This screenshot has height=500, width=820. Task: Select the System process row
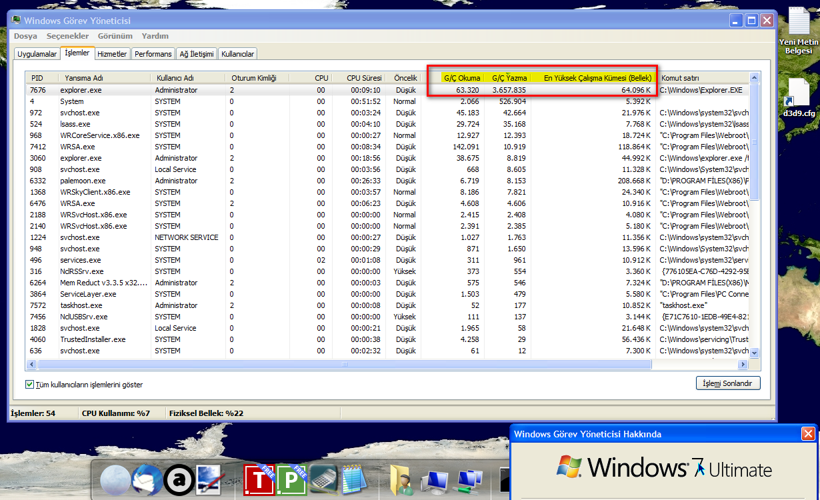(388, 101)
